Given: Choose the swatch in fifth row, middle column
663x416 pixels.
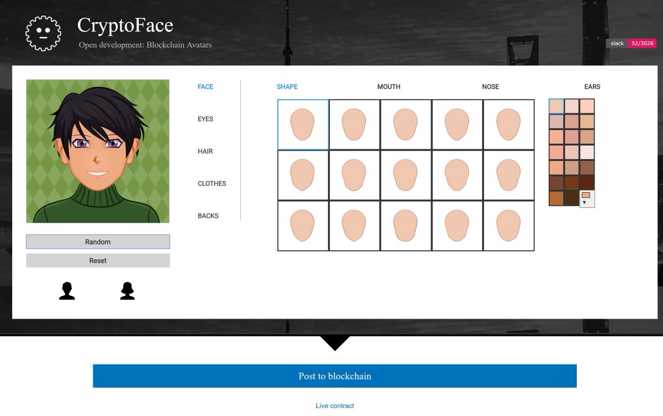Looking at the screenshot, I should 572,168.
